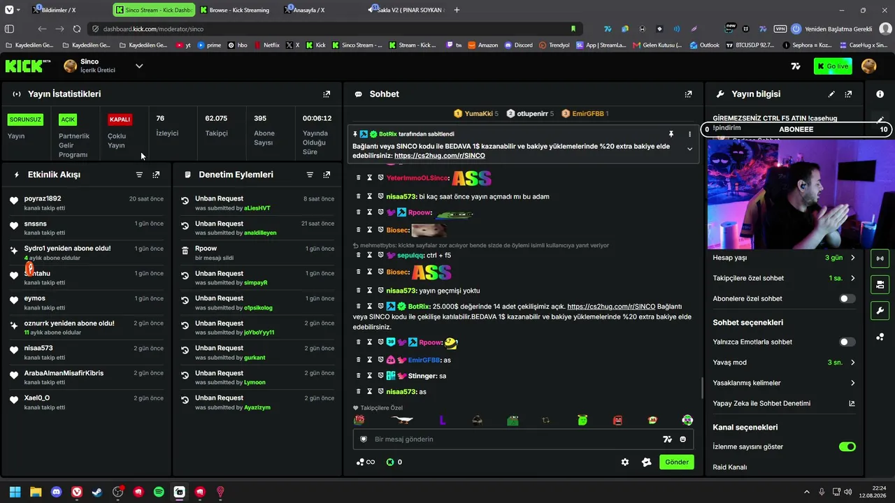895x503 pixels.
Task: Open the Trendyol bookmark
Action: [554, 45]
